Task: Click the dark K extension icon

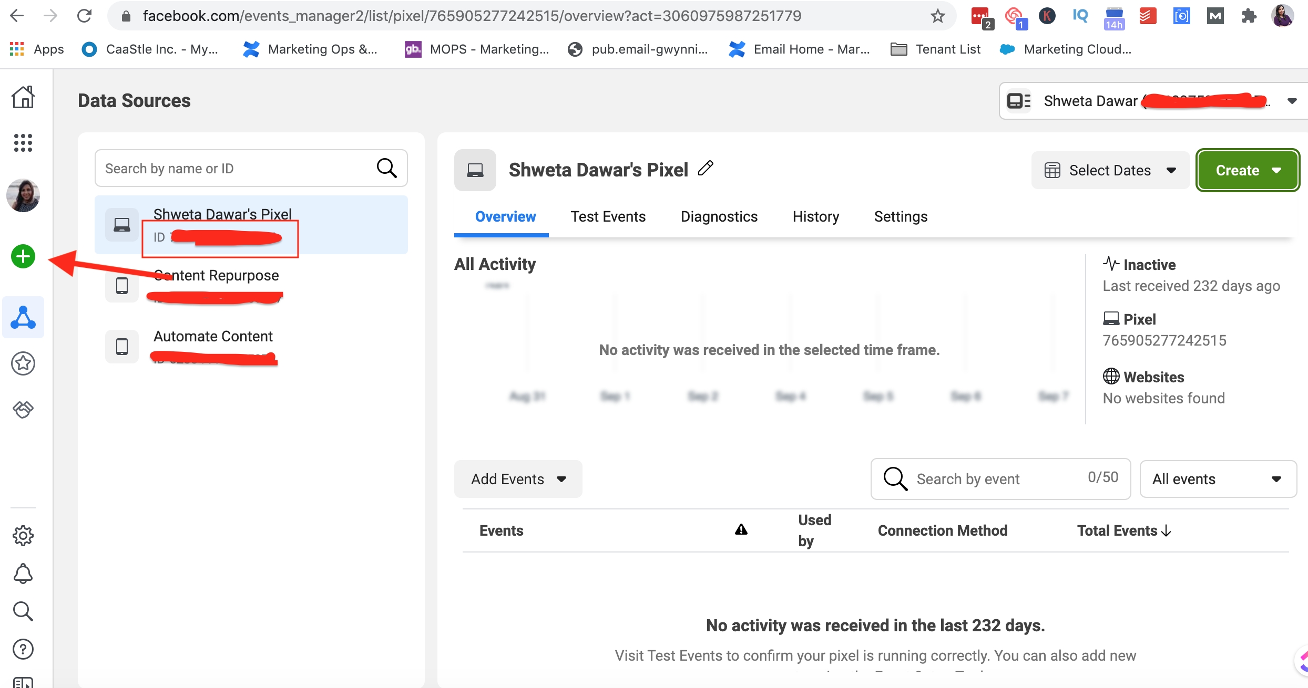Action: 1047,16
